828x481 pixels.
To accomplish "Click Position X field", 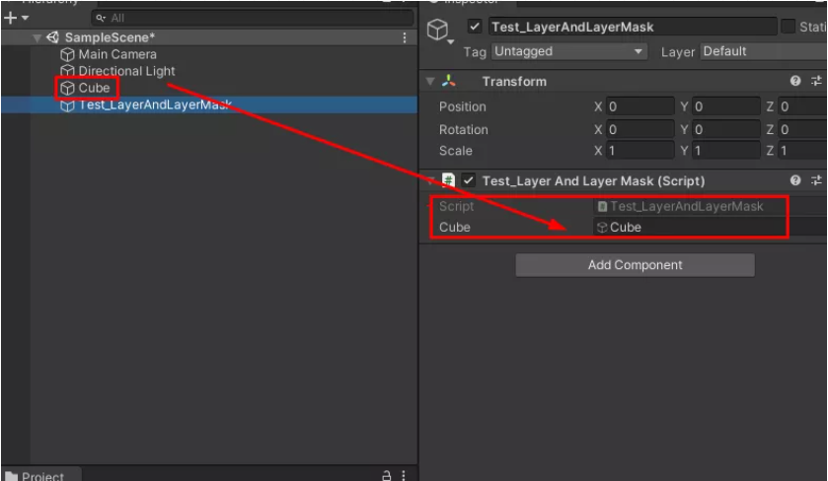I will 640,106.
